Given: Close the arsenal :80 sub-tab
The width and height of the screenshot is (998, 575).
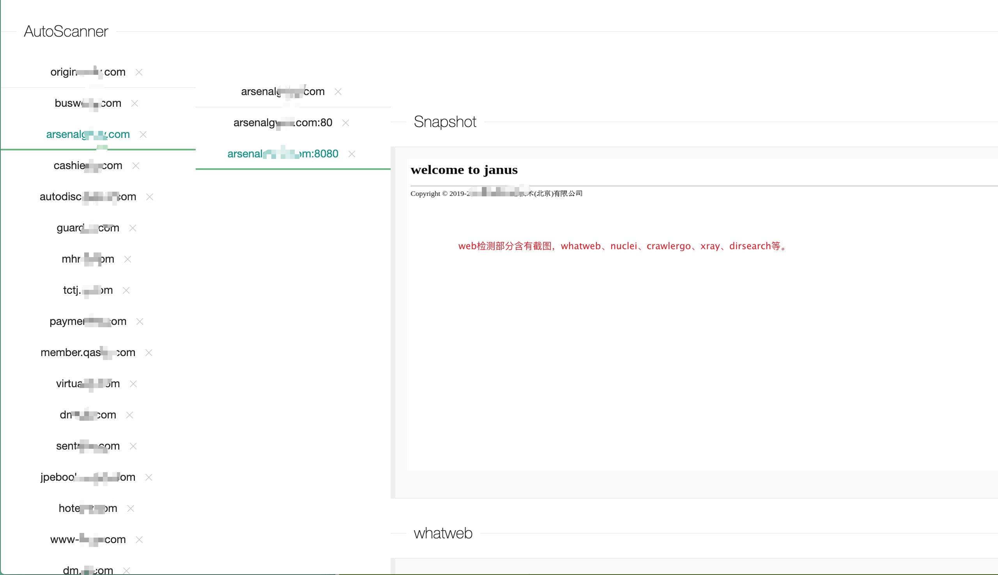Looking at the screenshot, I should 345,123.
